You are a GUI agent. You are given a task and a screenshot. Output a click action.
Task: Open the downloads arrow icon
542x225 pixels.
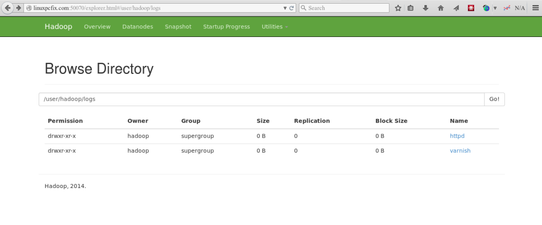pyautogui.click(x=426, y=8)
